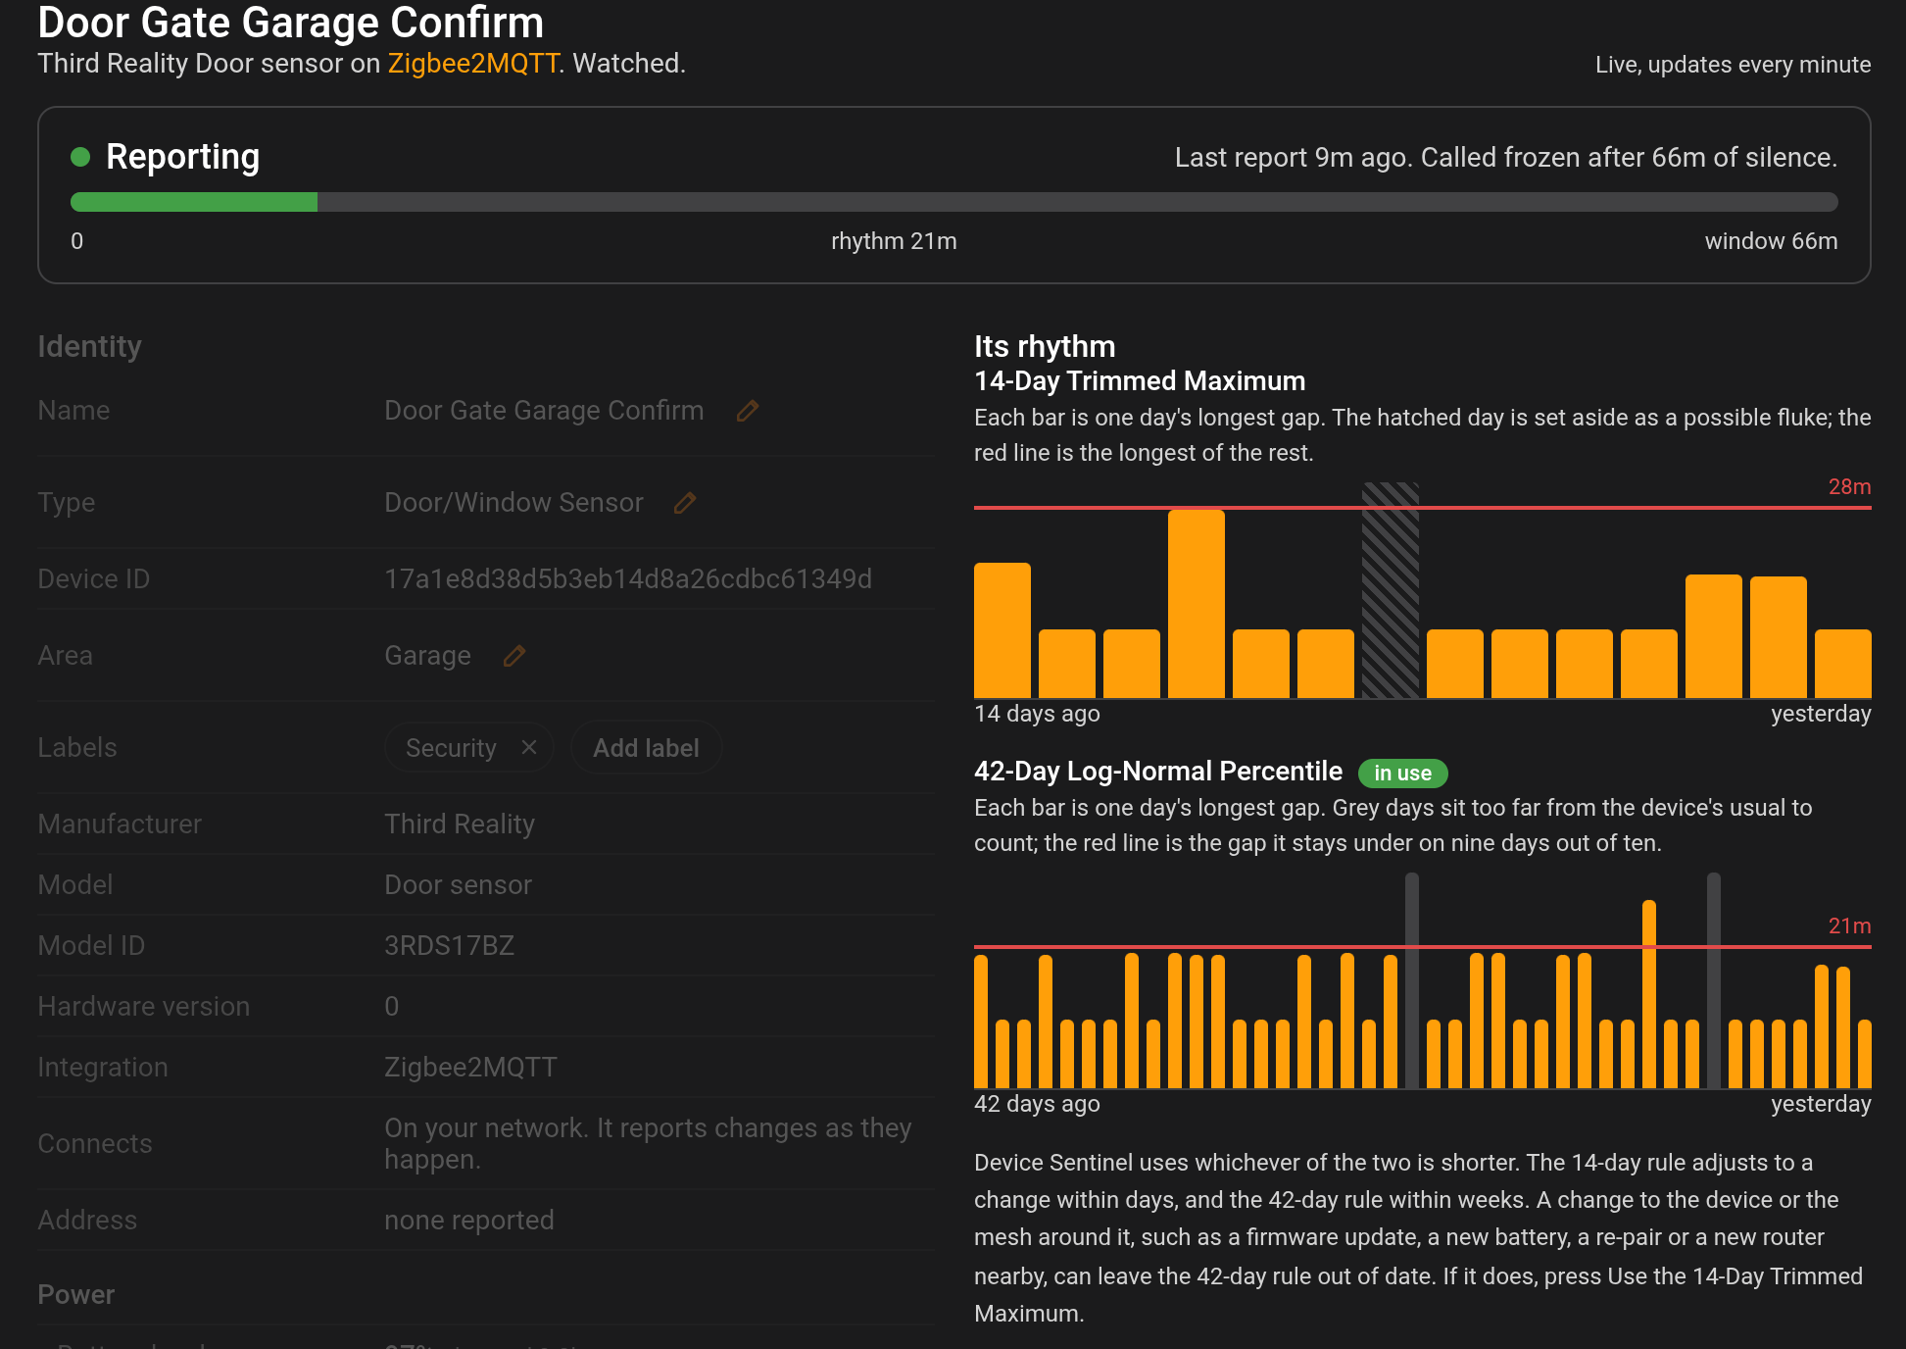Image resolution: width=1906 pixels, height=1349 pixels.
Task: Remove the Security label
Action: click(529, 747)
